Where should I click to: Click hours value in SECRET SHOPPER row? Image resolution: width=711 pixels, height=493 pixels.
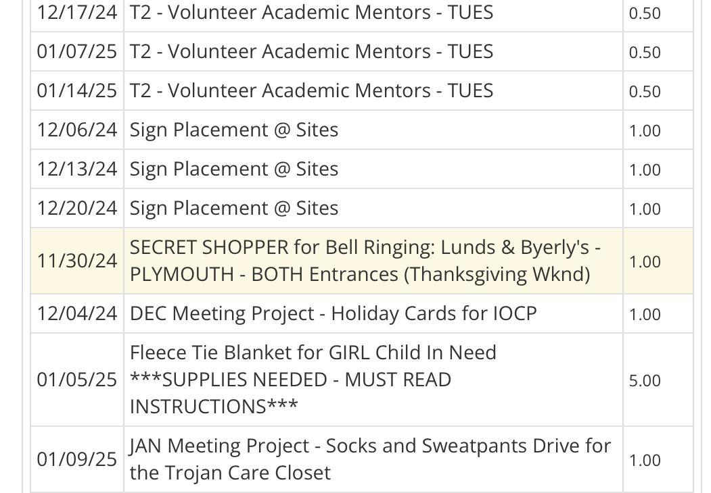(x=645, y=262)
